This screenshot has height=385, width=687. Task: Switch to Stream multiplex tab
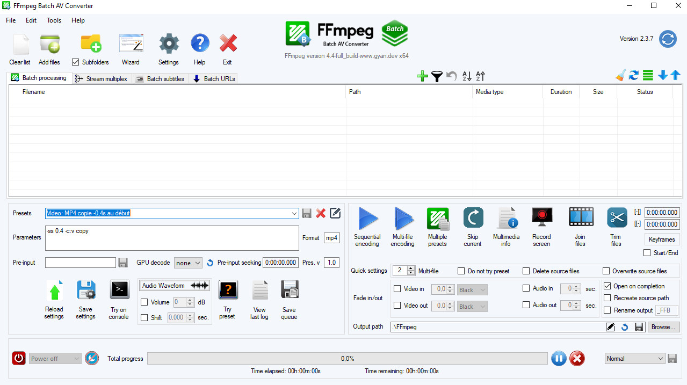pyautogui.click(x=102, y=79)
